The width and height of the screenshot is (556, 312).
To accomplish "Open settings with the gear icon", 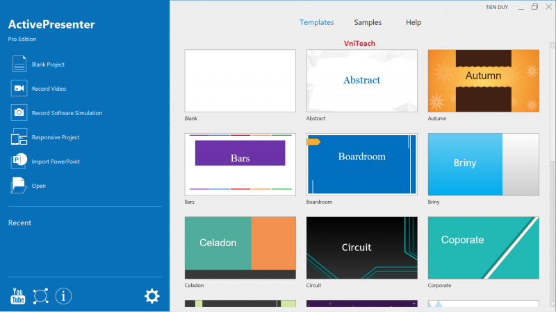I will pyautogui.click(x=152, y=296).
